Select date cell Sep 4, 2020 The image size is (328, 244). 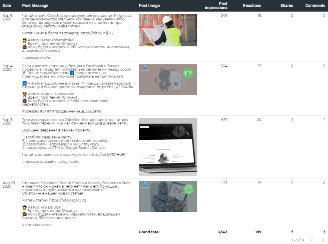[x=8, y=68]
